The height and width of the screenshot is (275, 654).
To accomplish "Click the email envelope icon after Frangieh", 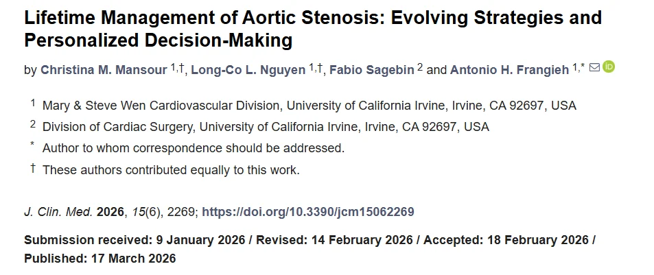I will click(594, 67).
